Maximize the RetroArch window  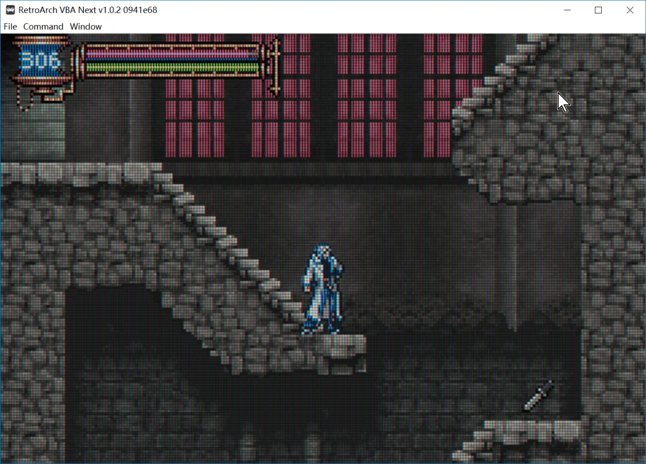click(598, 10)
